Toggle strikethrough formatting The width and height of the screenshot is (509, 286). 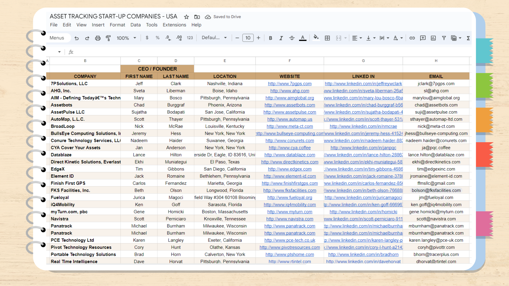pos(292,38)
